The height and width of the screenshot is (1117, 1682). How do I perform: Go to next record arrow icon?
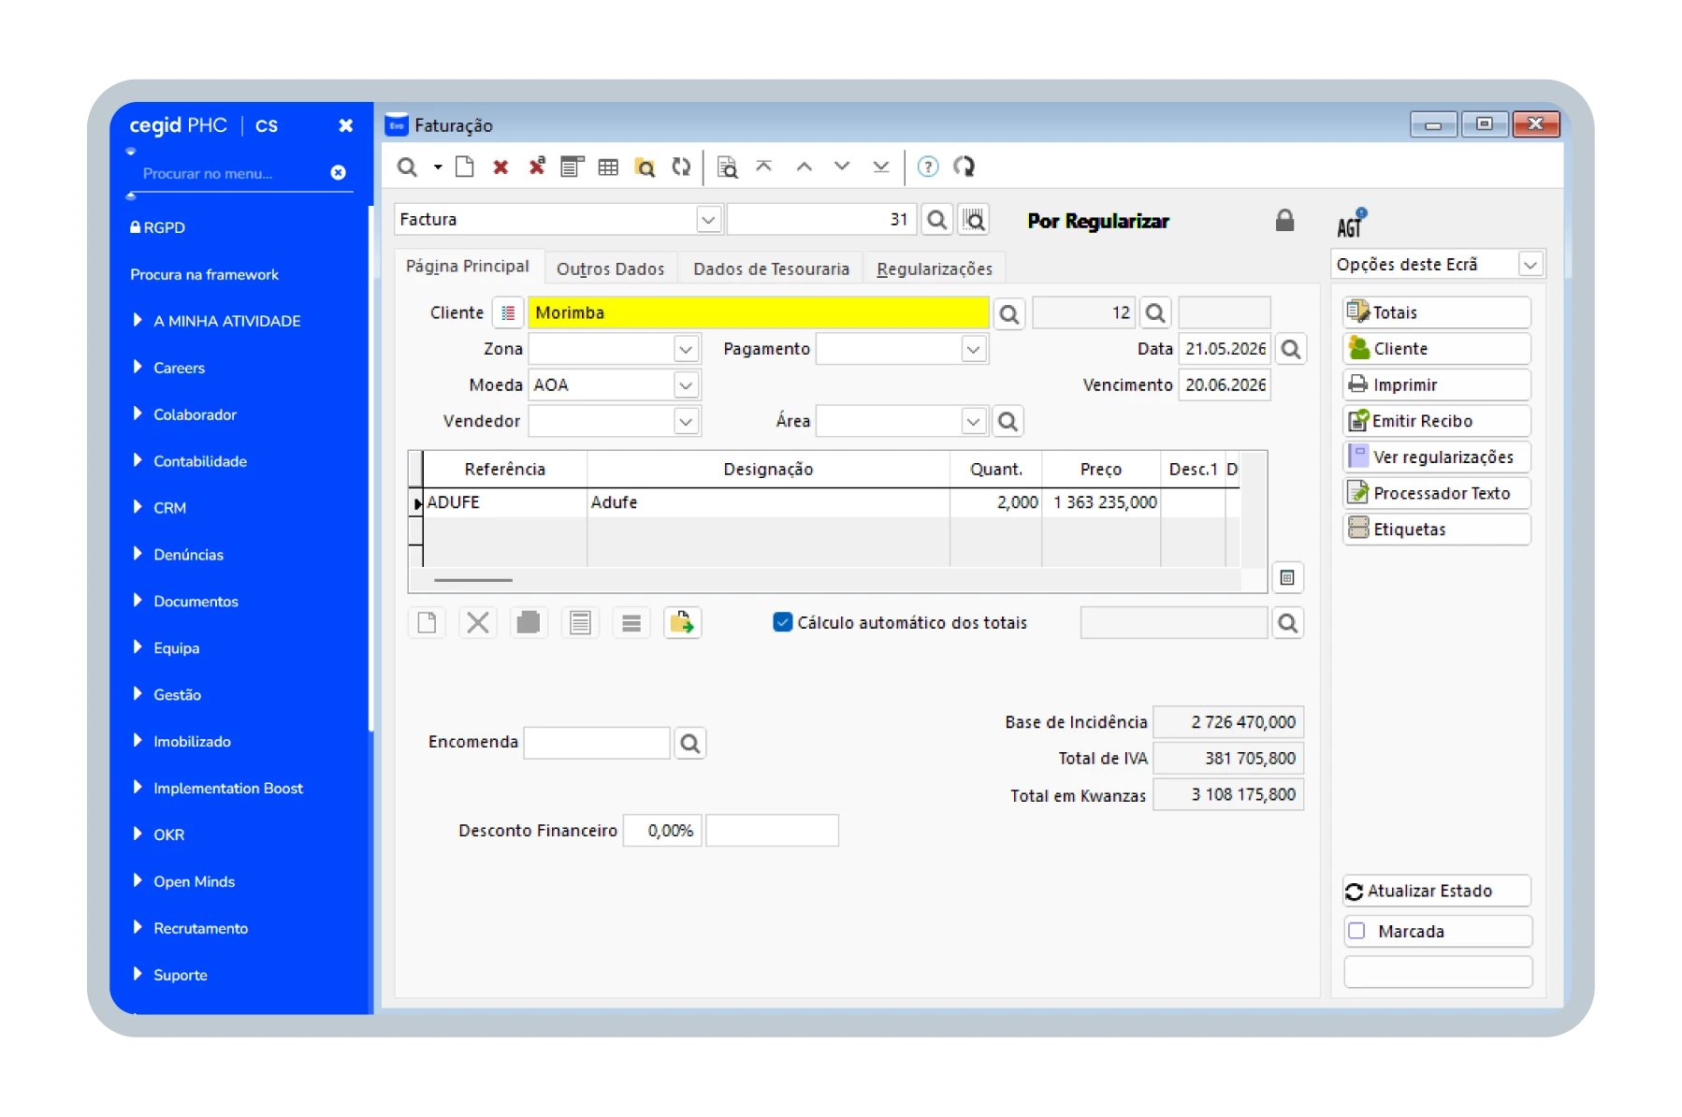(842, 167)
